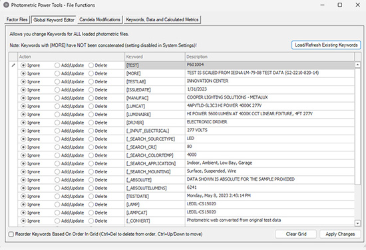
Task: Click the Keyword column header
Action: coord(155,57)
